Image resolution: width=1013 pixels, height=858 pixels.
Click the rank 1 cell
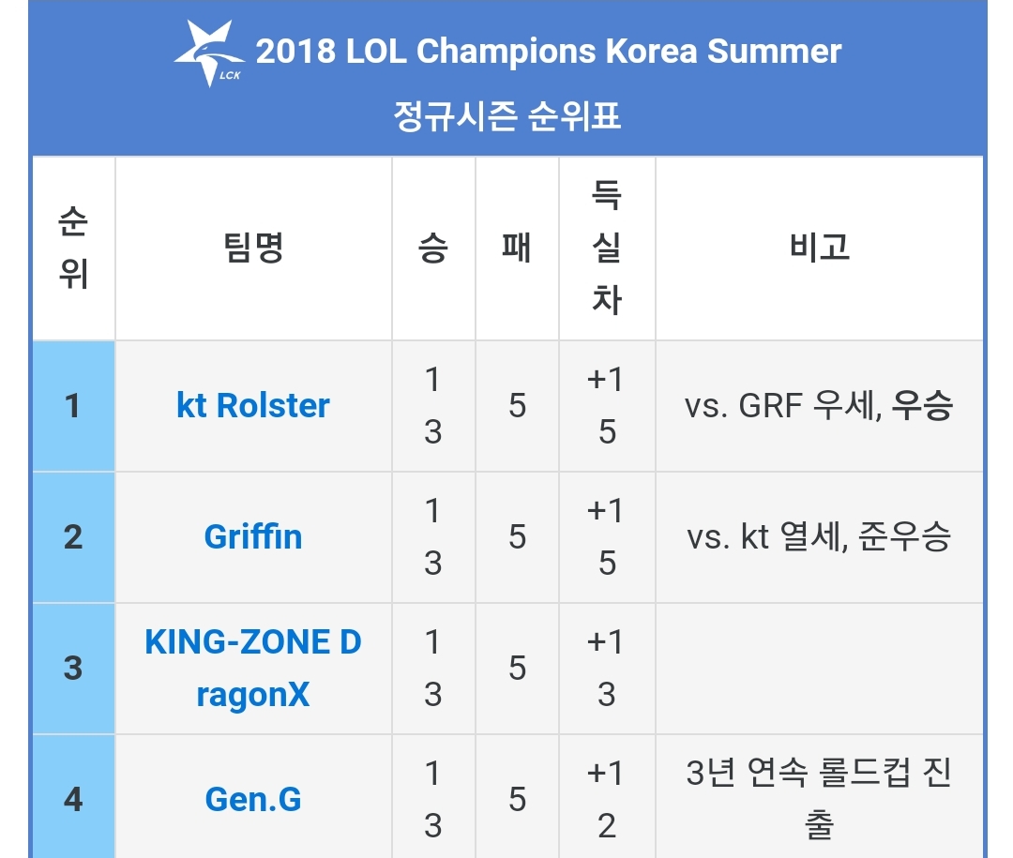(x=74, y=406)
